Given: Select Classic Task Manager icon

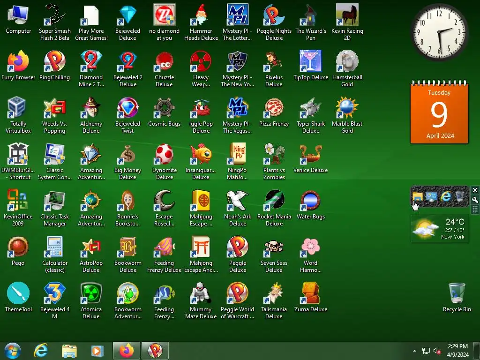Looking at the screenshot, I should 54,200.
